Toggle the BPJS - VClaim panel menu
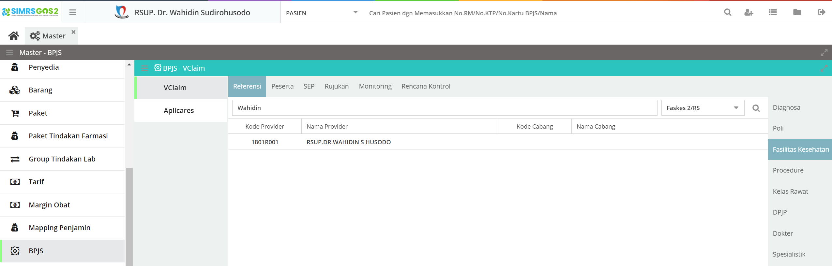Viewport: 832px width, 266px height. (145, 68)
